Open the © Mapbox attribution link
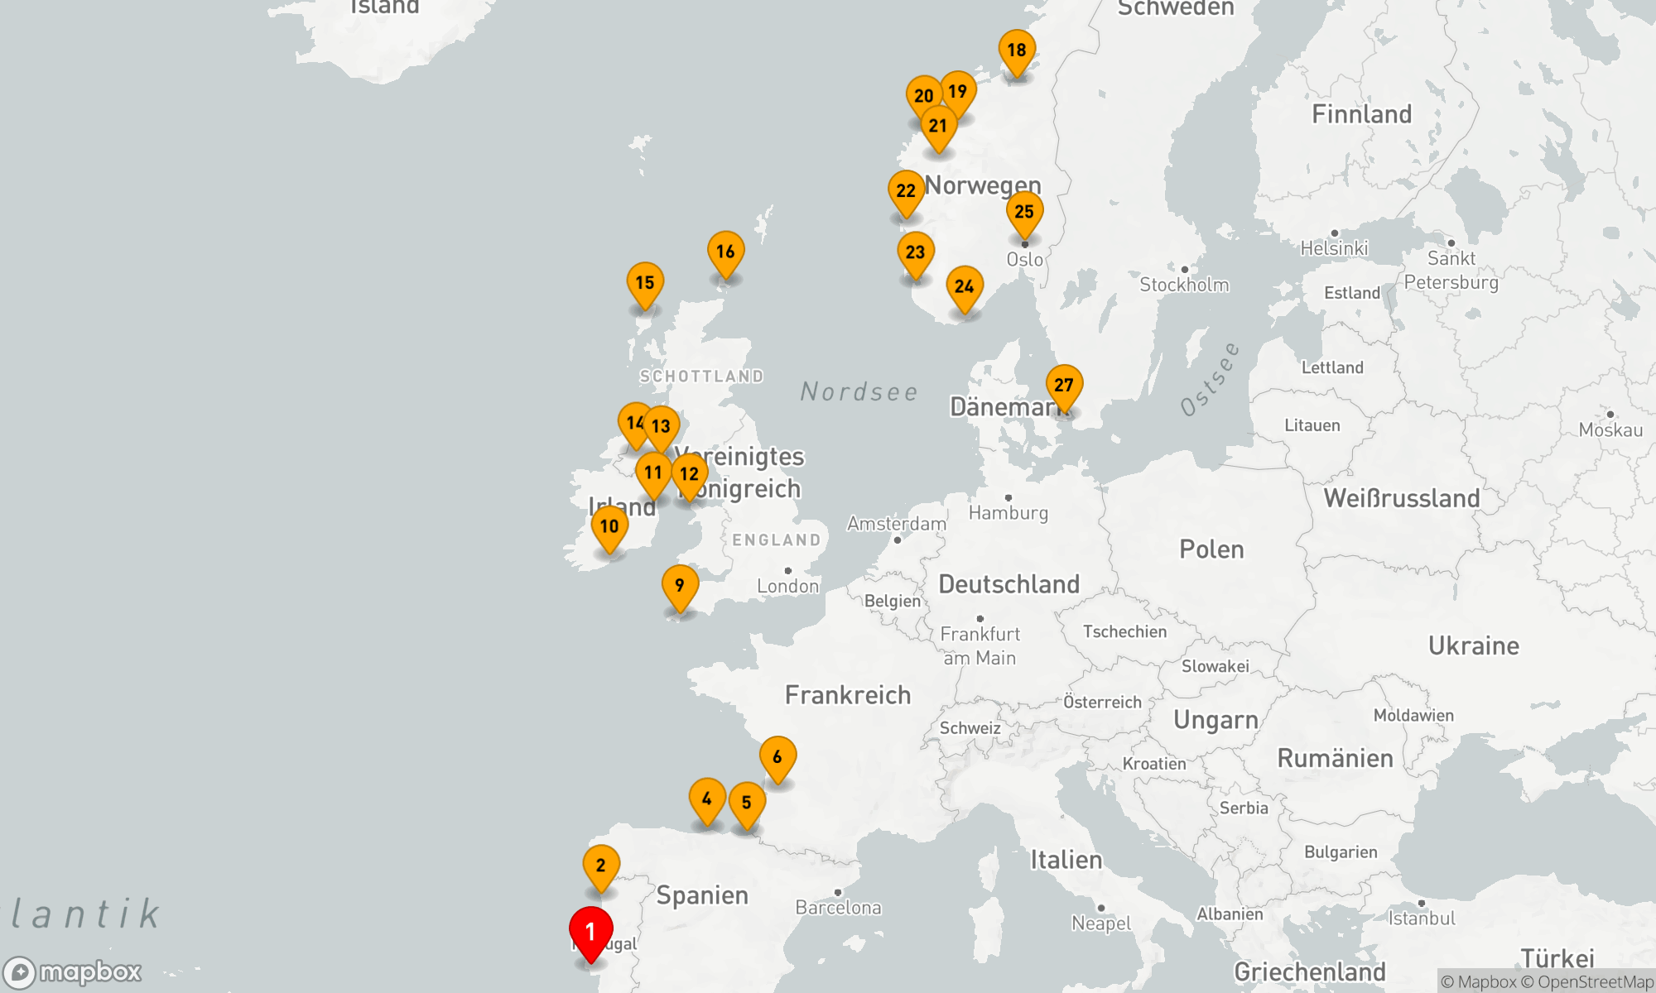 pyautogui.click(x=1479, y=981)
